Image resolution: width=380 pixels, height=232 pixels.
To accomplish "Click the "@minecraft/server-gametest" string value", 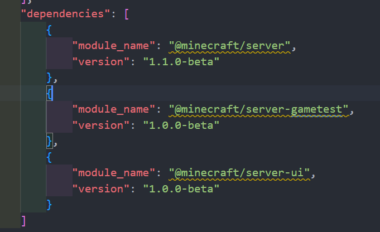I will tap(258, 109).
